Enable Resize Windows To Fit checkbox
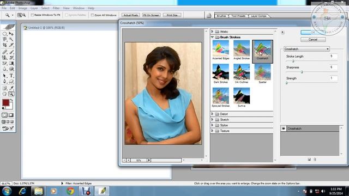This screenshot has height=196, width=349. (x=32, y=15)
